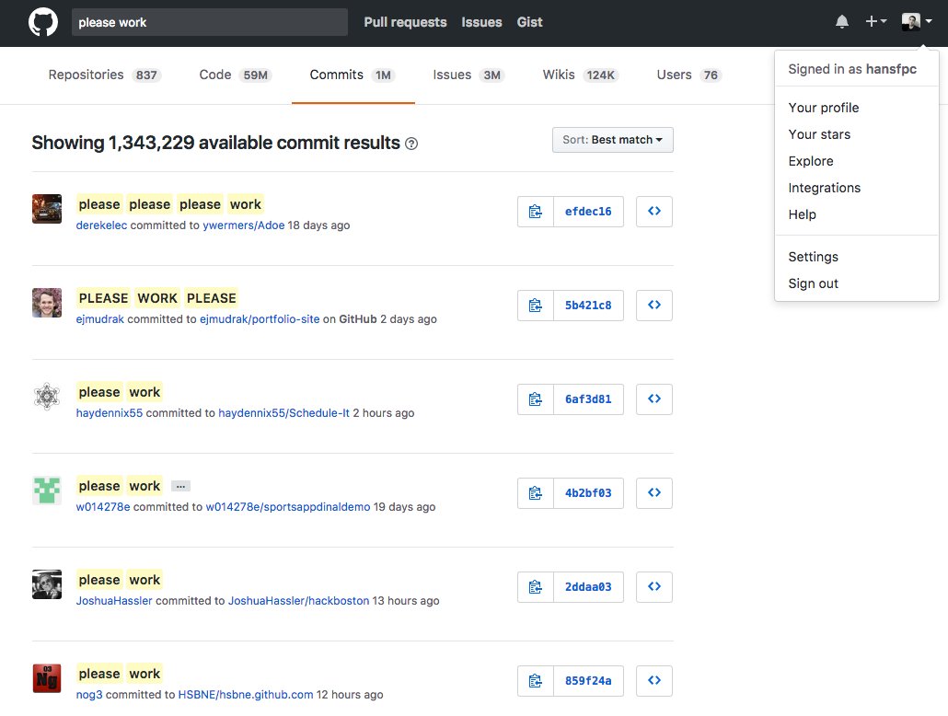Select Help in the user menu
Viewport: 948px width, 716px height.
[856, 214]
